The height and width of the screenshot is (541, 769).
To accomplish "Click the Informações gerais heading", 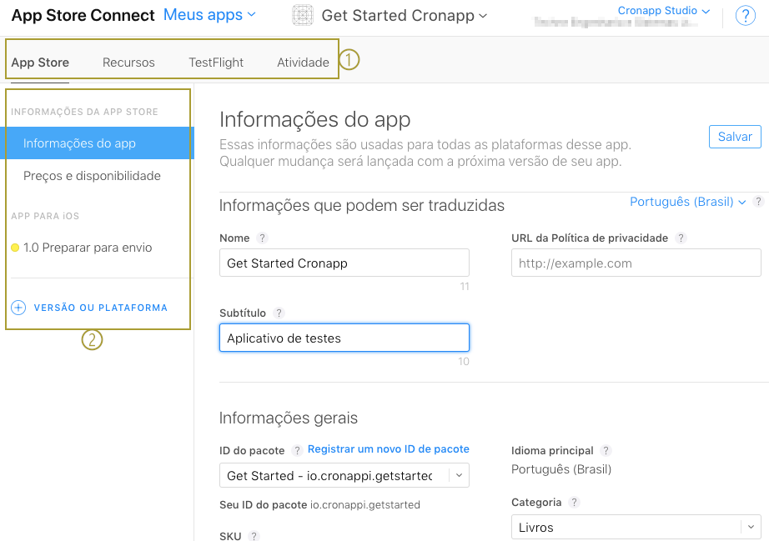I will click(289, 418).
